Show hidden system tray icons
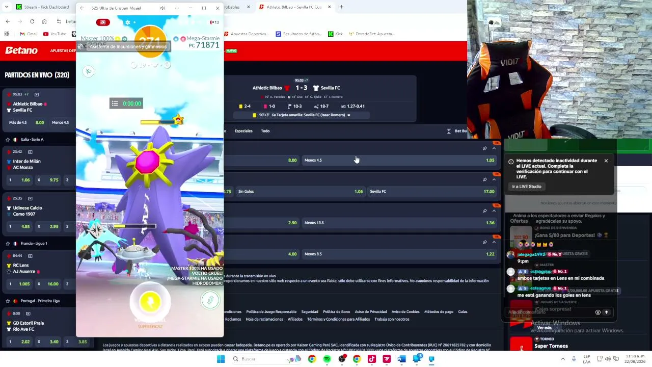 click(x=563, y=359)
